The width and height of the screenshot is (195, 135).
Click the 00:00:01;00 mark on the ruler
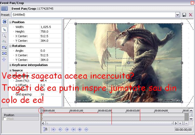point(76,110)
